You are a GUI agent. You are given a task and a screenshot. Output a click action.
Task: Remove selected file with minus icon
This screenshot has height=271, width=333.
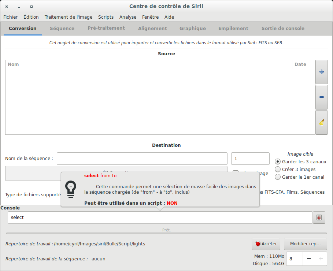pyautogui.click(x=322, y=97)
